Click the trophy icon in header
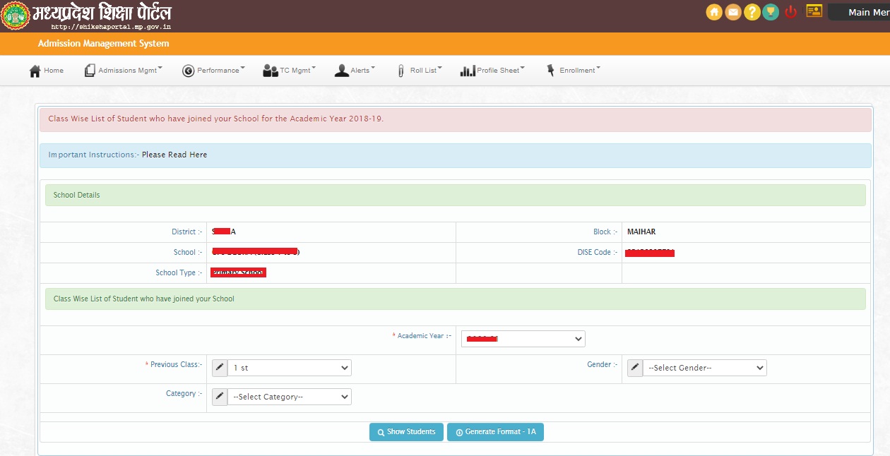The height and width of the screenshot is (456, 890). pos(771,12)
